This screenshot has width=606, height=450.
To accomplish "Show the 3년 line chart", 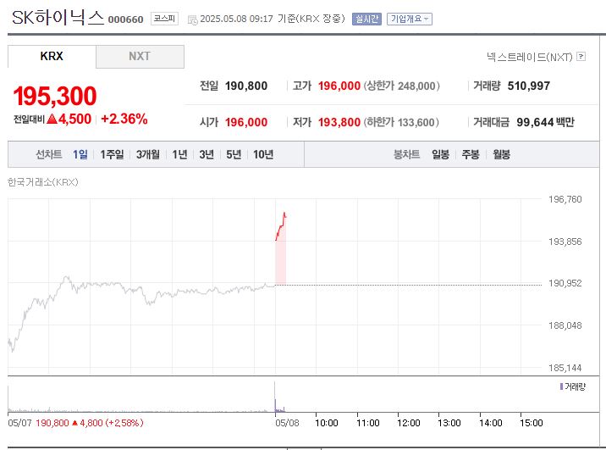I will coord(207,154).
